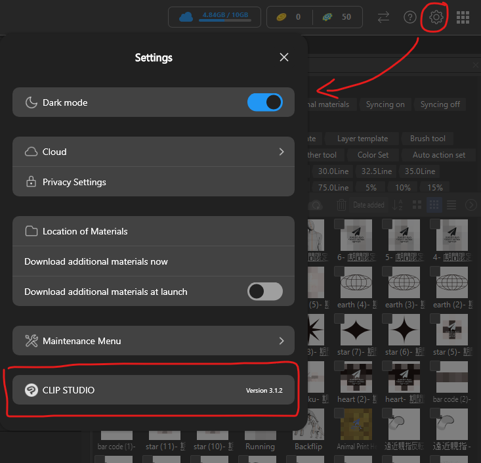Check the box on the 5- material thumbnail
This screenshot has width=481, height=463.
(x=387, y=224)
